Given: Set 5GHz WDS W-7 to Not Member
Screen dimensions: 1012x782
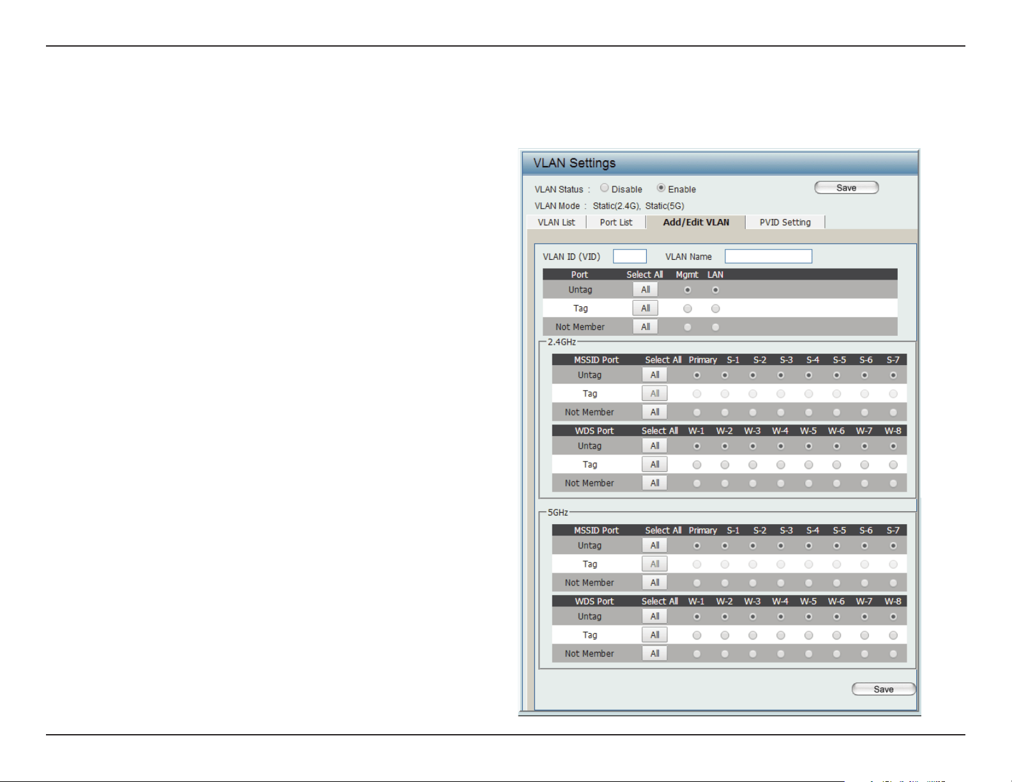Looking at the screenshot, I should (x=865, y=654).
